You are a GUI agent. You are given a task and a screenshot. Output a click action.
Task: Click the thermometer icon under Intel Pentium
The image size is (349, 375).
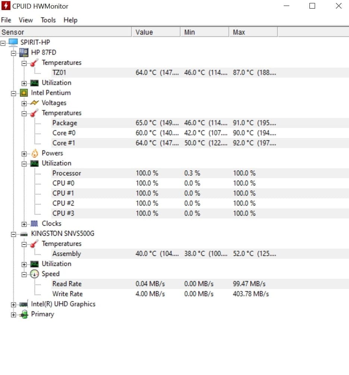coord(34,113)
